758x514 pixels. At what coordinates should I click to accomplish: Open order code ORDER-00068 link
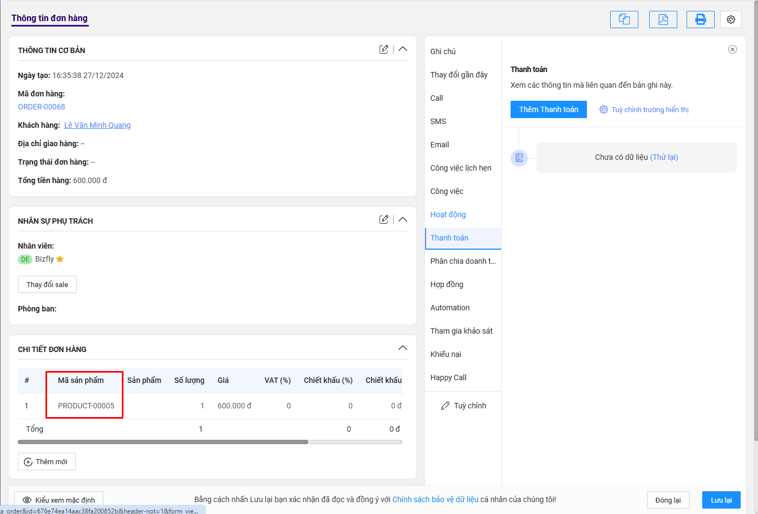click(x=42, y=107)
